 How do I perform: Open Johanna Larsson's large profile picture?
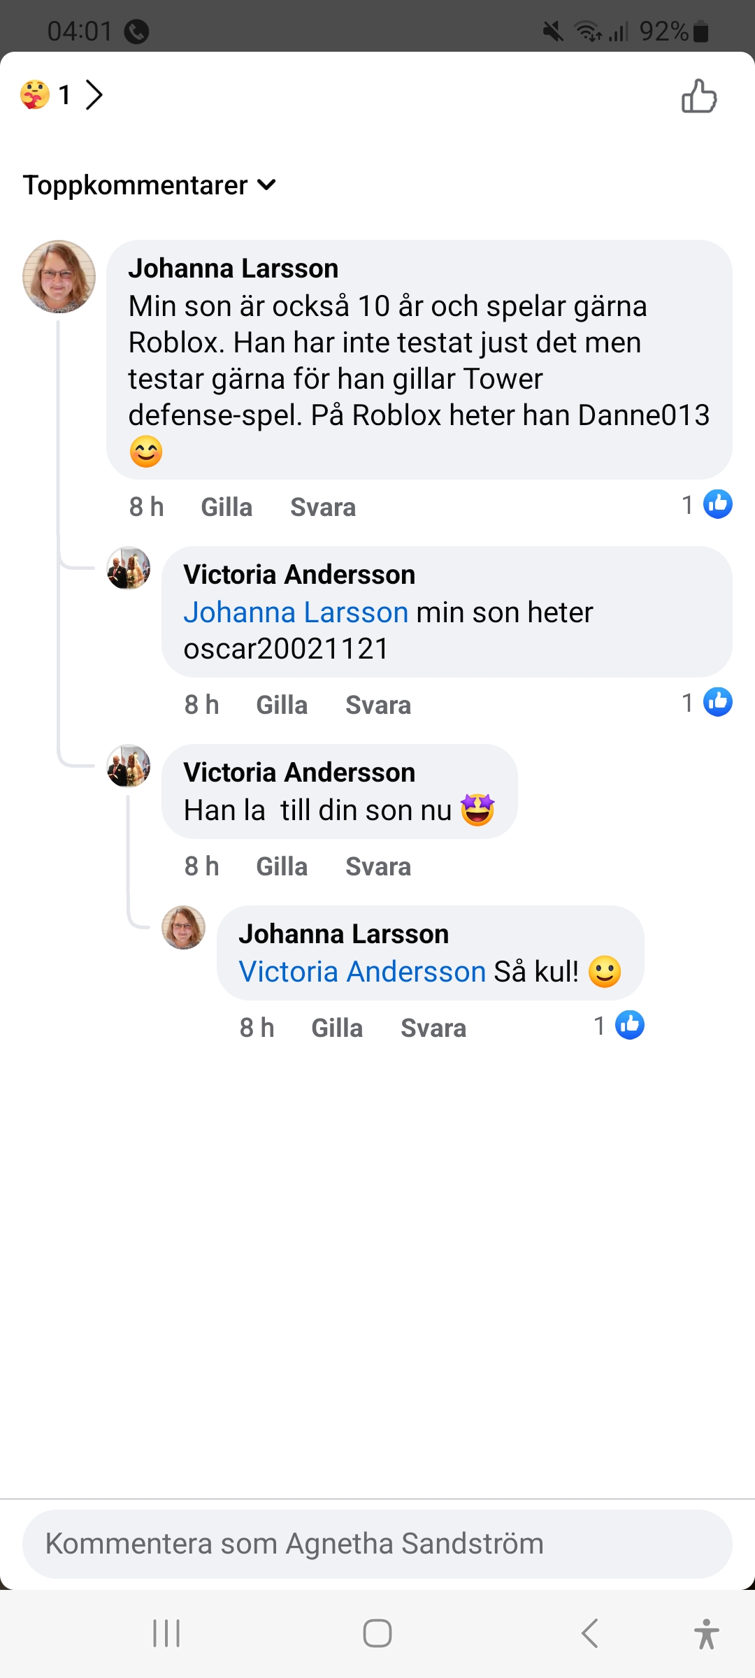pos(59,277)
